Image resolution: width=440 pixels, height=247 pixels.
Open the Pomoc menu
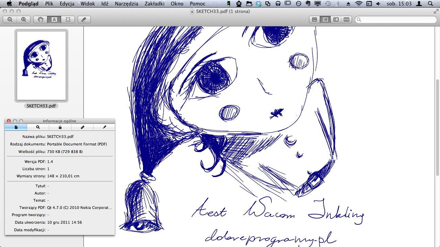pyautogui.click(x=198, y=4)
